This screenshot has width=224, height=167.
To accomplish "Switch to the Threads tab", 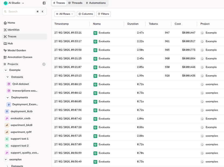I will [75, 3].
